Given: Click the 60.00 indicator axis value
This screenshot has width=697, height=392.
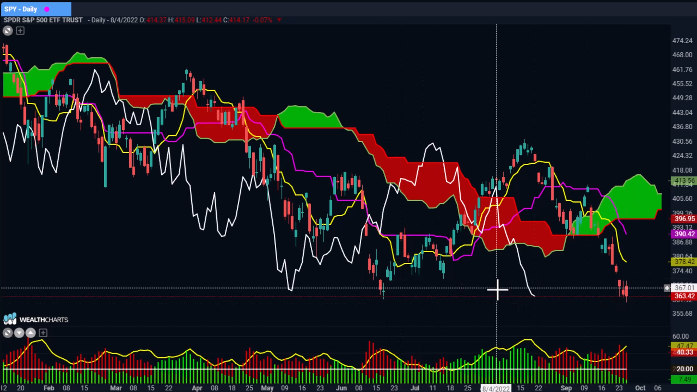Looking at the screenshot, I should pyautogui.click(x=681, y=336).
